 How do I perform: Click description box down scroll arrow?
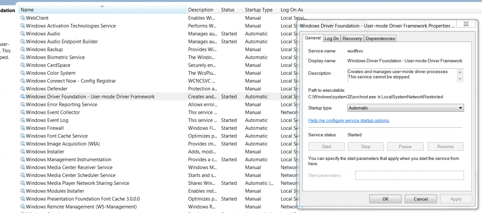(460, 79)
